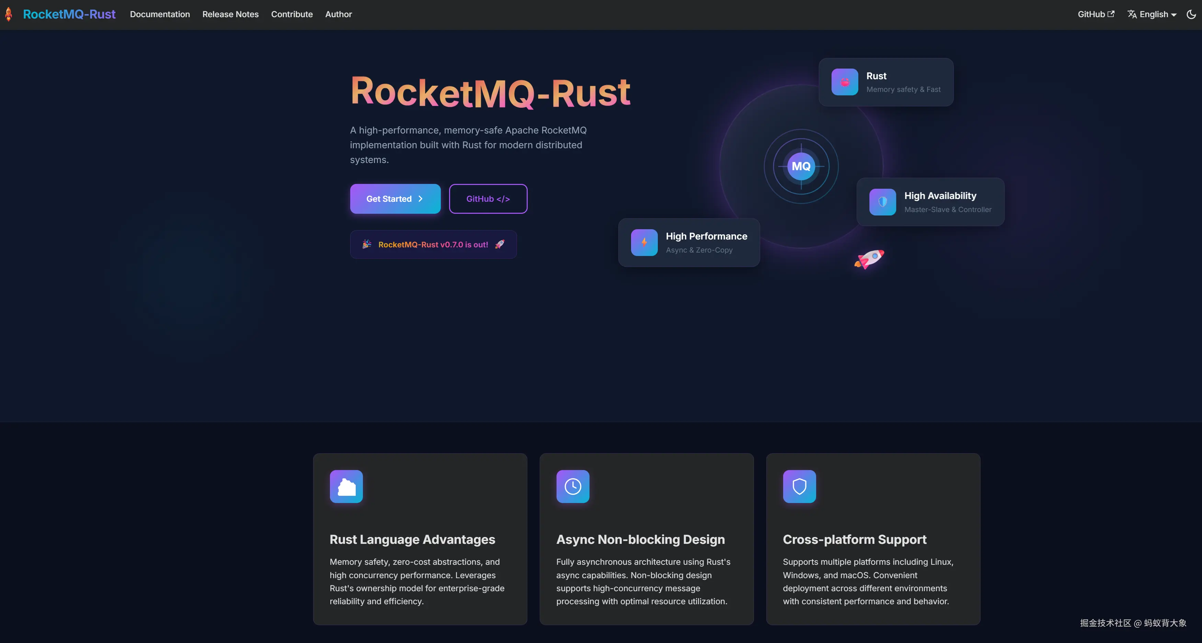This screenshot has height=643, width=1202.
Task: Click the Cross-platform Support shield icon
Action: pyautogui.click(x=799, y=486)
